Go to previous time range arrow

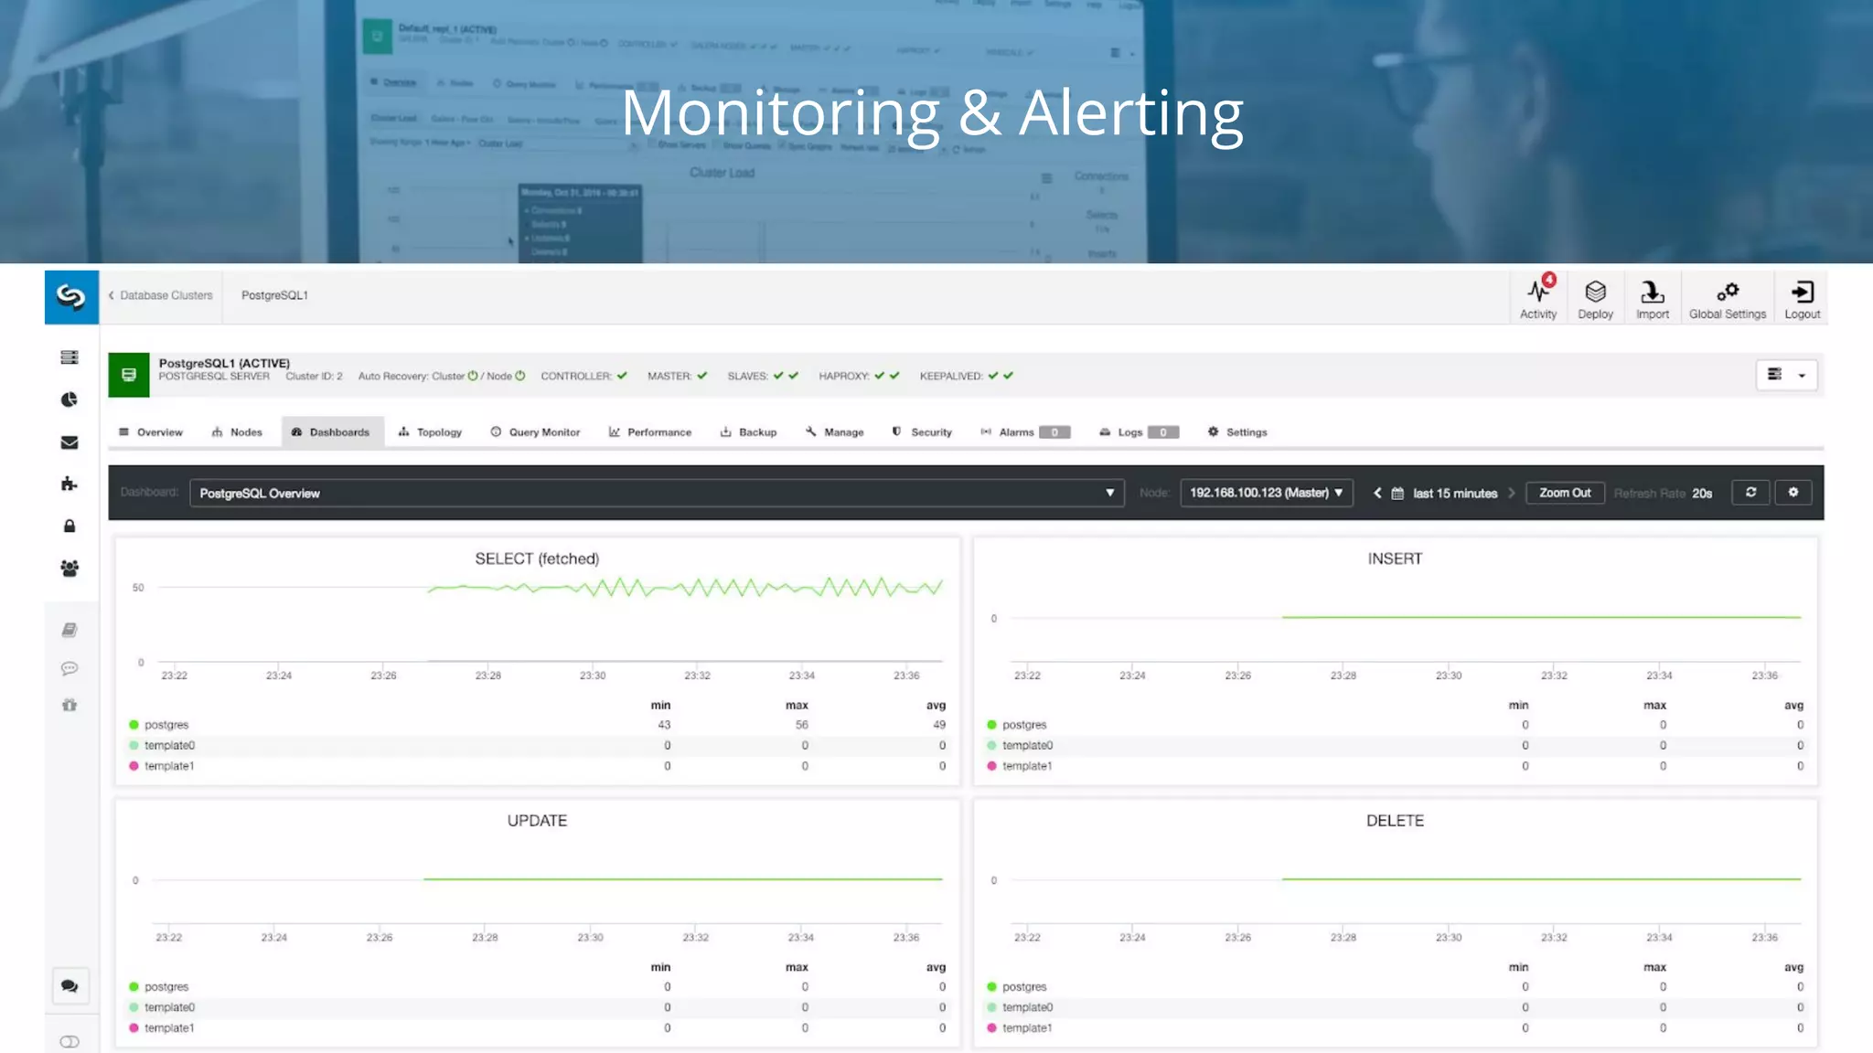coord(1377,493)
